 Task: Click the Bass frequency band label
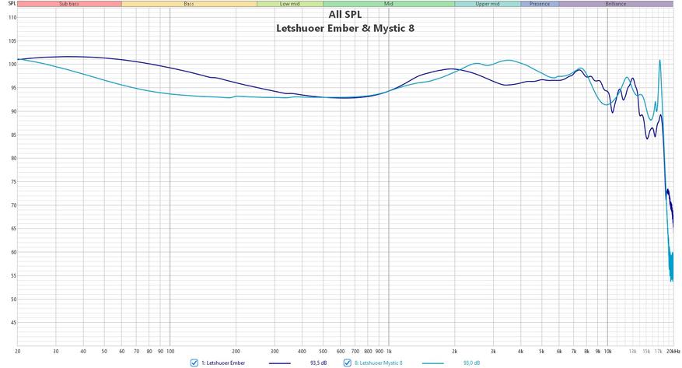coord(189,3)
